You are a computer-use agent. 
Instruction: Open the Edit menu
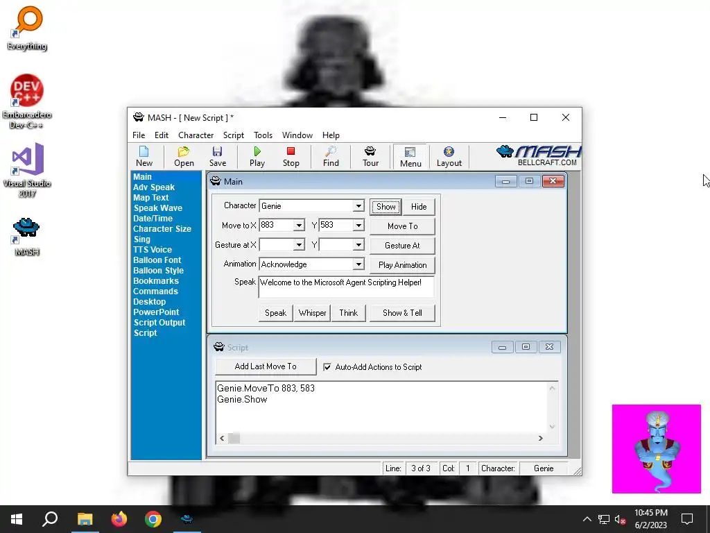161,135
